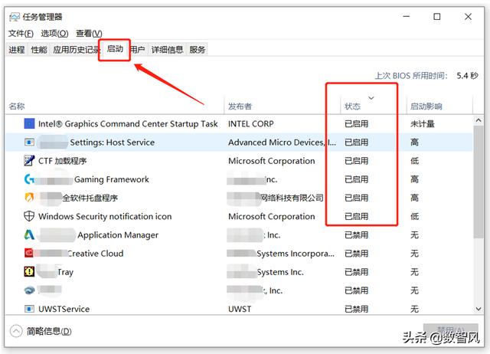Click the sort chevron above 状态 column
Viewport: 490px width, 354px height.
point(371,98)
